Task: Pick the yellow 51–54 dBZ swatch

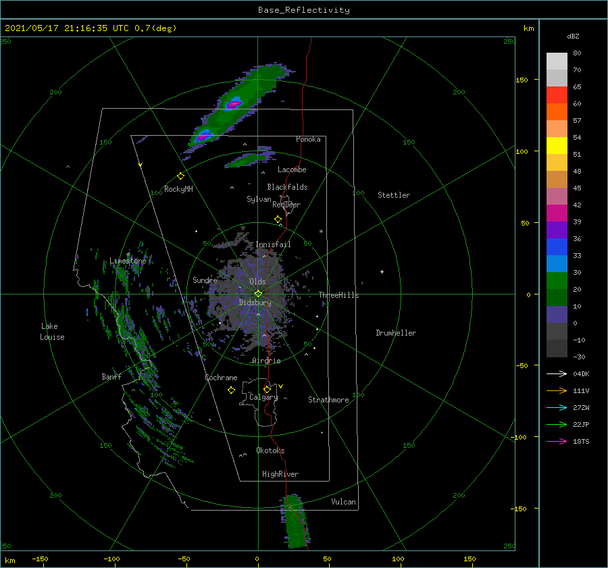Action: (557, 146)
